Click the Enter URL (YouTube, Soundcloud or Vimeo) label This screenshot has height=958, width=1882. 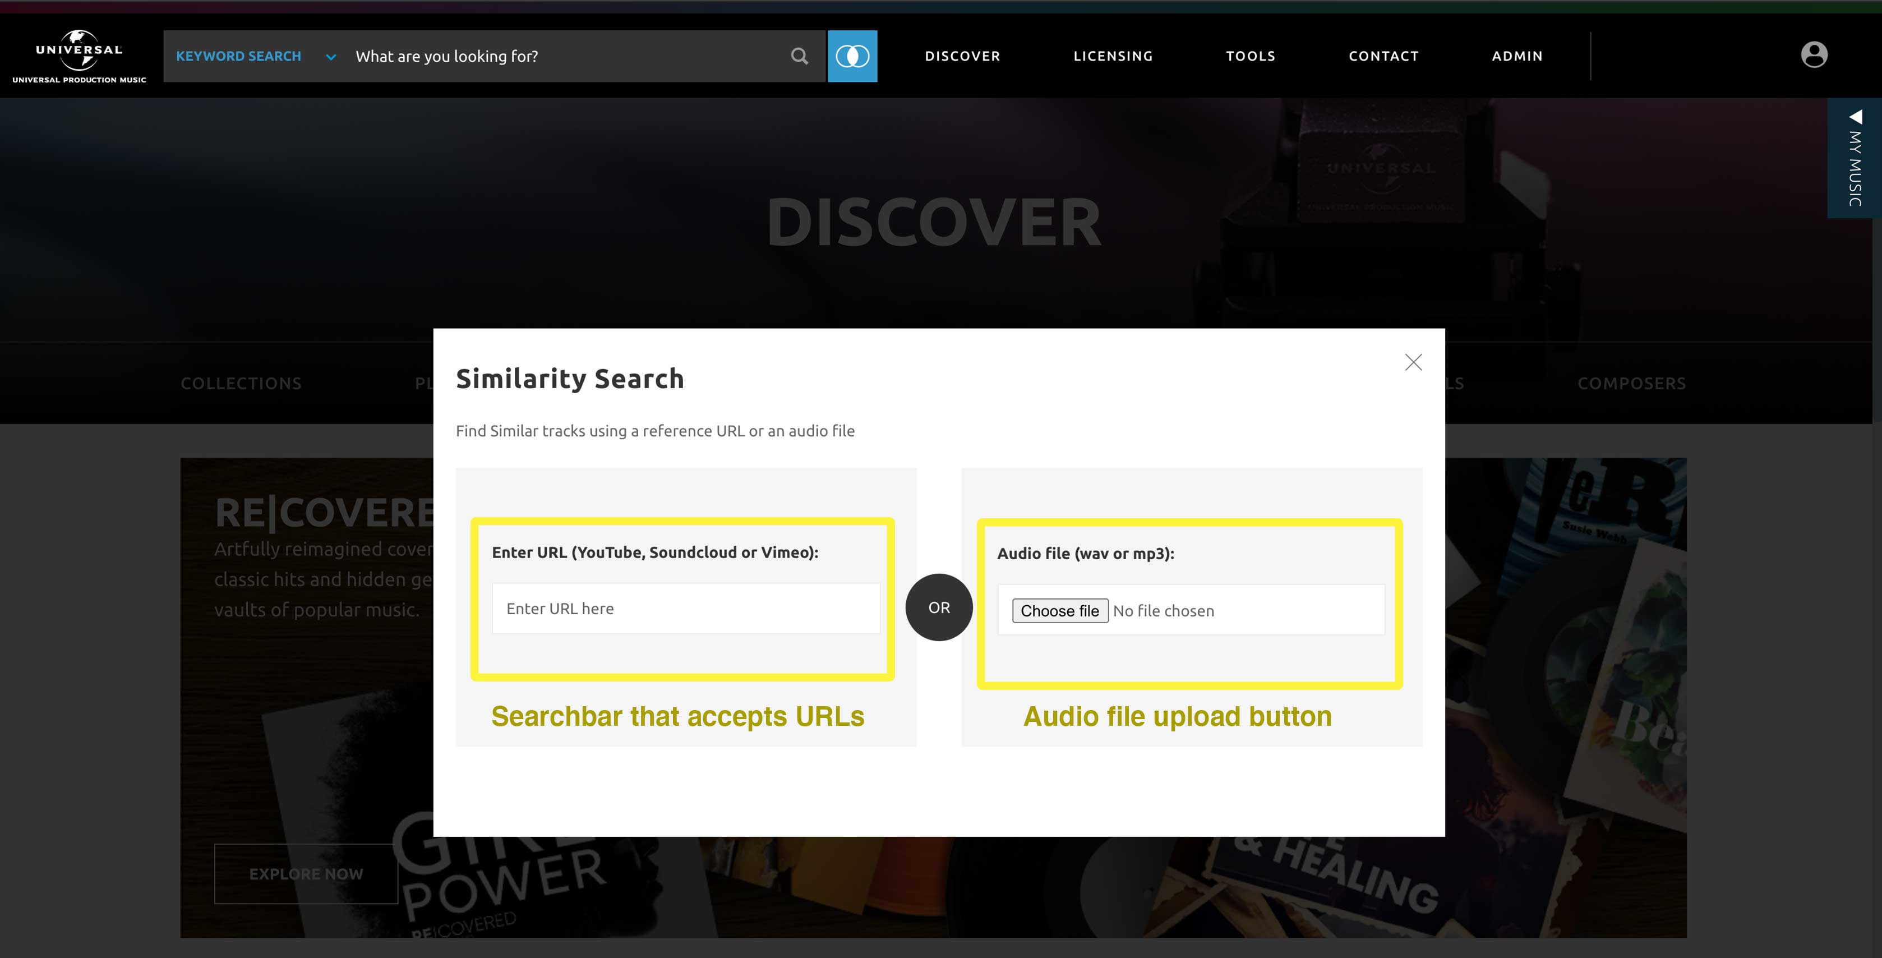click(x=654, y=552)
